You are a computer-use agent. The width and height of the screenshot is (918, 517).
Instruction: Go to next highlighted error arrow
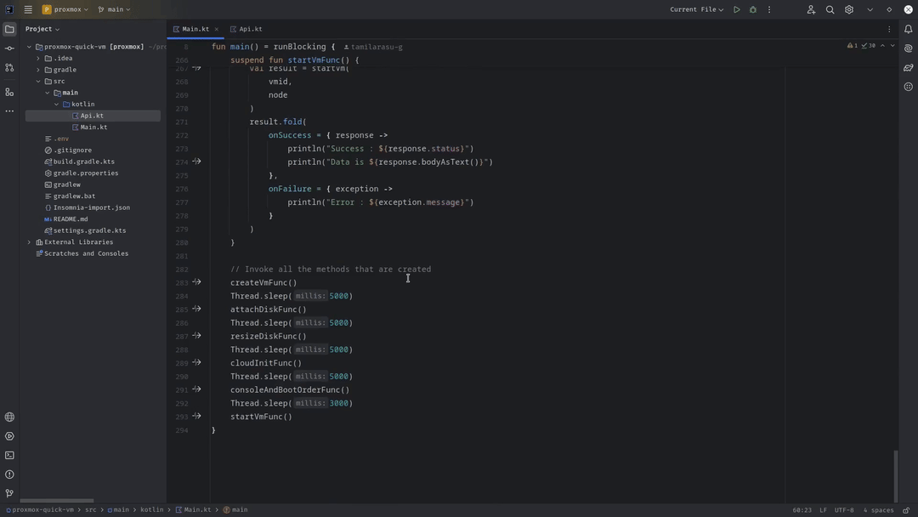click(x=892, y=46)
